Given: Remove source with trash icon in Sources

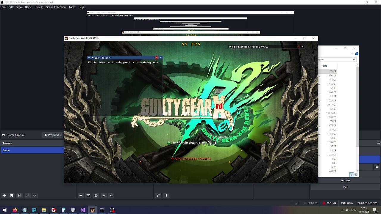Looking at the screenshot, I should 88,196.
